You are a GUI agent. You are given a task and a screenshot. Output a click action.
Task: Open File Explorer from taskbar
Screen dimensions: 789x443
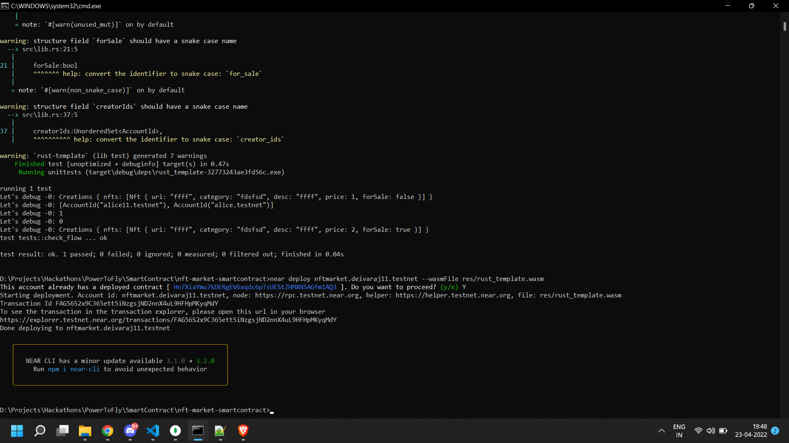click(85, 431)
